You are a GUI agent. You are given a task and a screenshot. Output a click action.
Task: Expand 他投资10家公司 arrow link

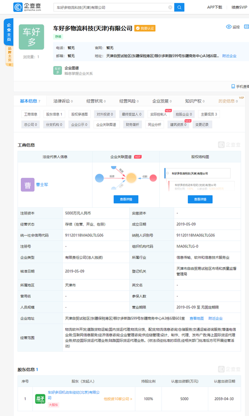[118, 399]
